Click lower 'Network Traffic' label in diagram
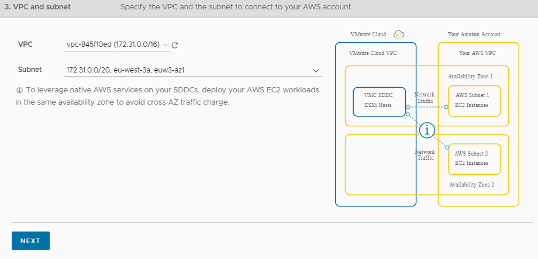 pos(425,155)
